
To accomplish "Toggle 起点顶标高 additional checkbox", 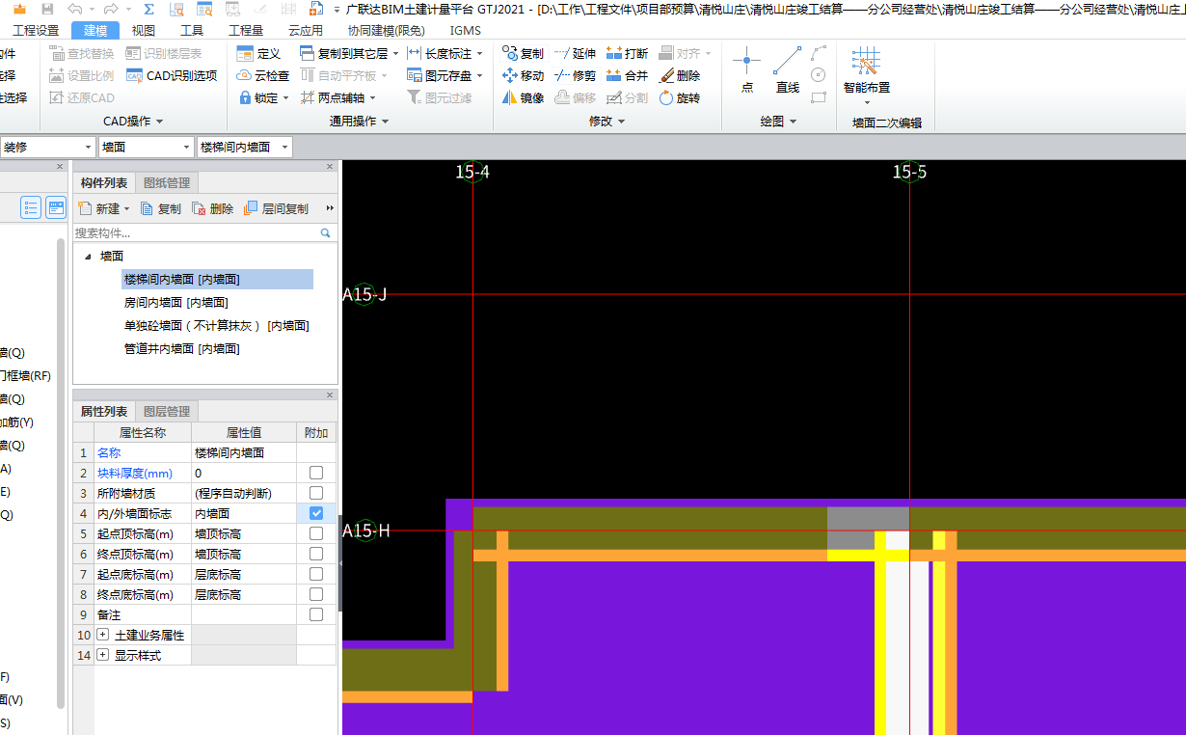I will [316, 533].
